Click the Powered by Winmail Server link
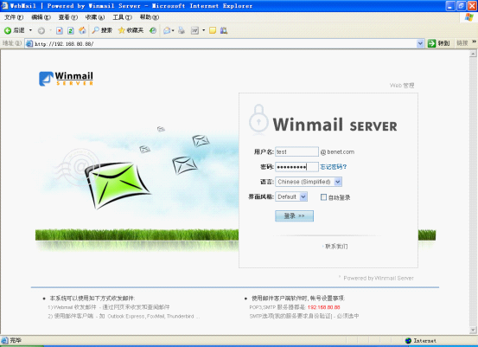The image size is (478, 347). [379, 278]
